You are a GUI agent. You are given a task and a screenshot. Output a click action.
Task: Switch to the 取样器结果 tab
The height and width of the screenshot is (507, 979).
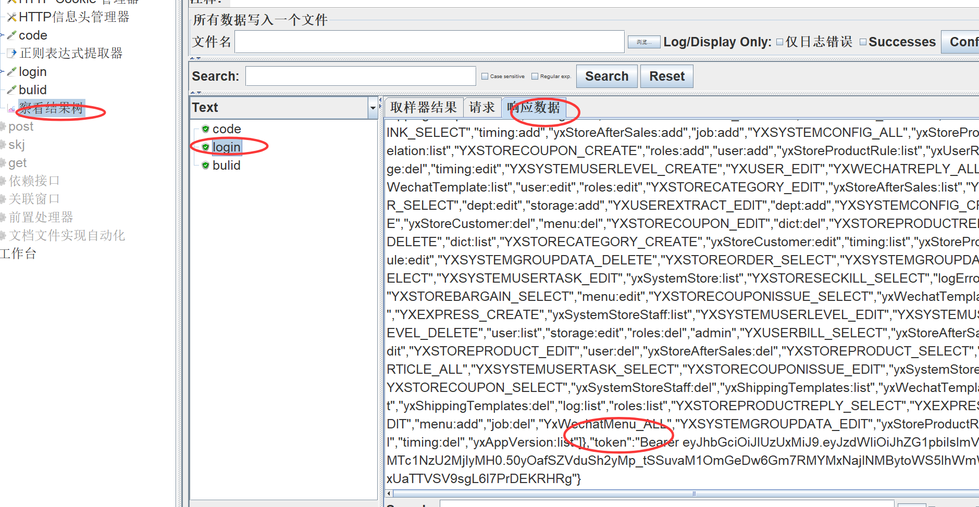tap(424, 107)
